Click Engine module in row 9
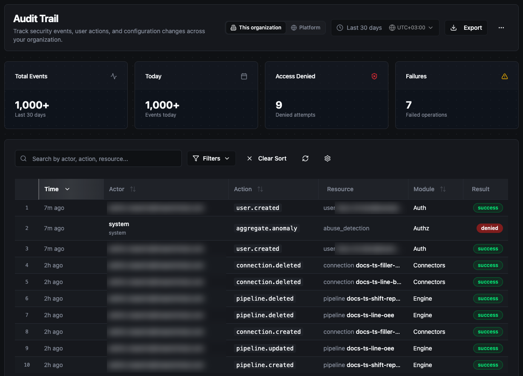Image resolution: width=523 pixels, height=376 pixels. [422, 348]
